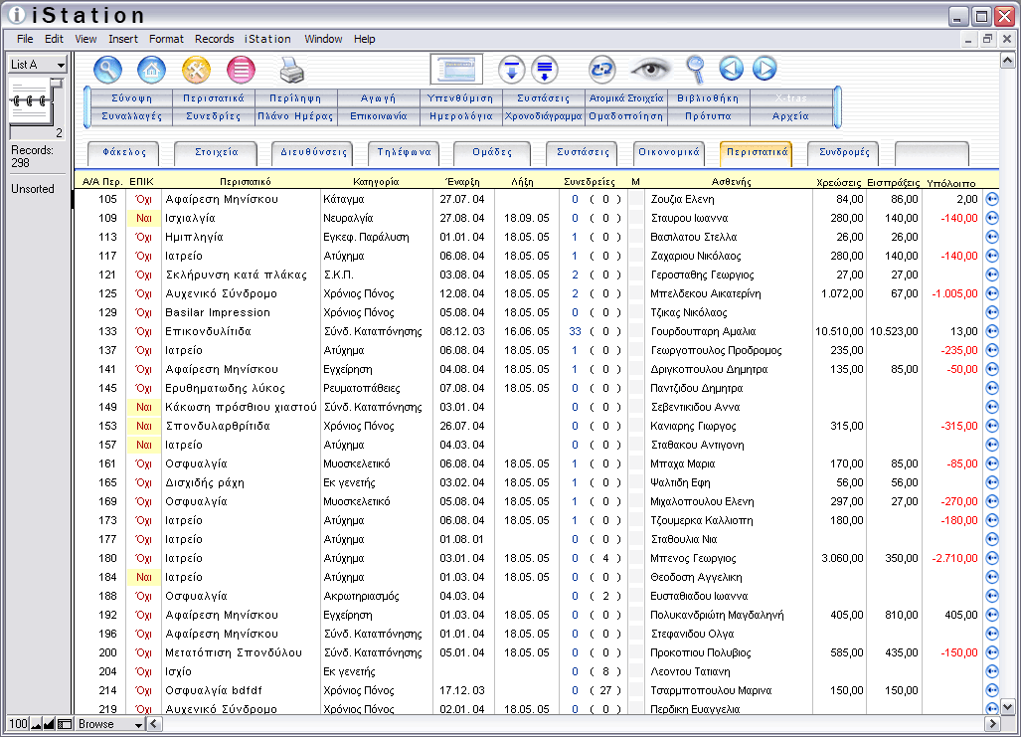
Task: Open detail arrow for Ζουζια Ελενη row
Action: (992, 199)
